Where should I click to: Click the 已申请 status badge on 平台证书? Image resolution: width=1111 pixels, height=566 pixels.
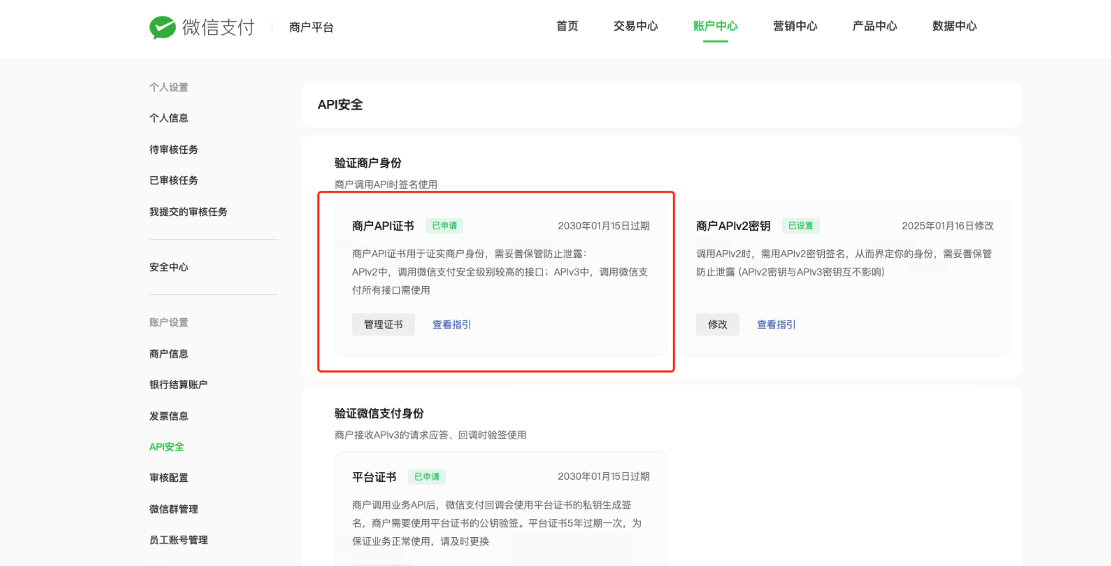click(427, 477)
